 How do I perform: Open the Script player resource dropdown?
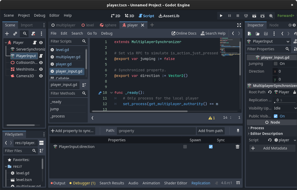(x=295, y=140)
